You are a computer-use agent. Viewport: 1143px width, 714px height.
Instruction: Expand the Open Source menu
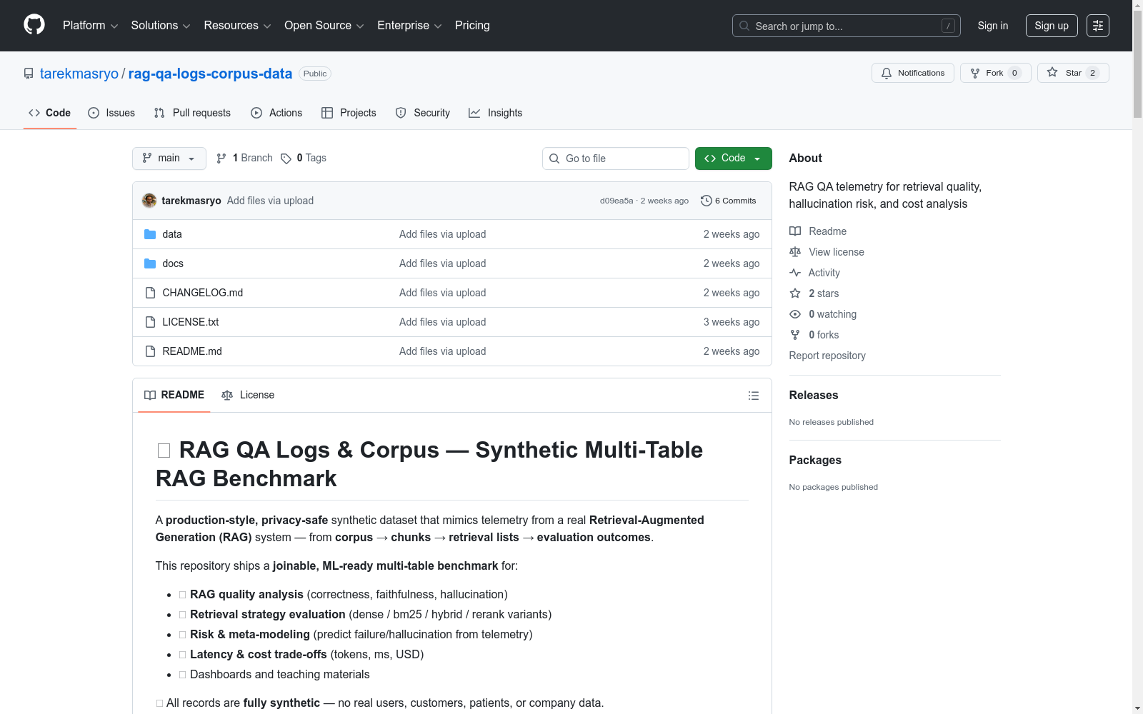324,25
